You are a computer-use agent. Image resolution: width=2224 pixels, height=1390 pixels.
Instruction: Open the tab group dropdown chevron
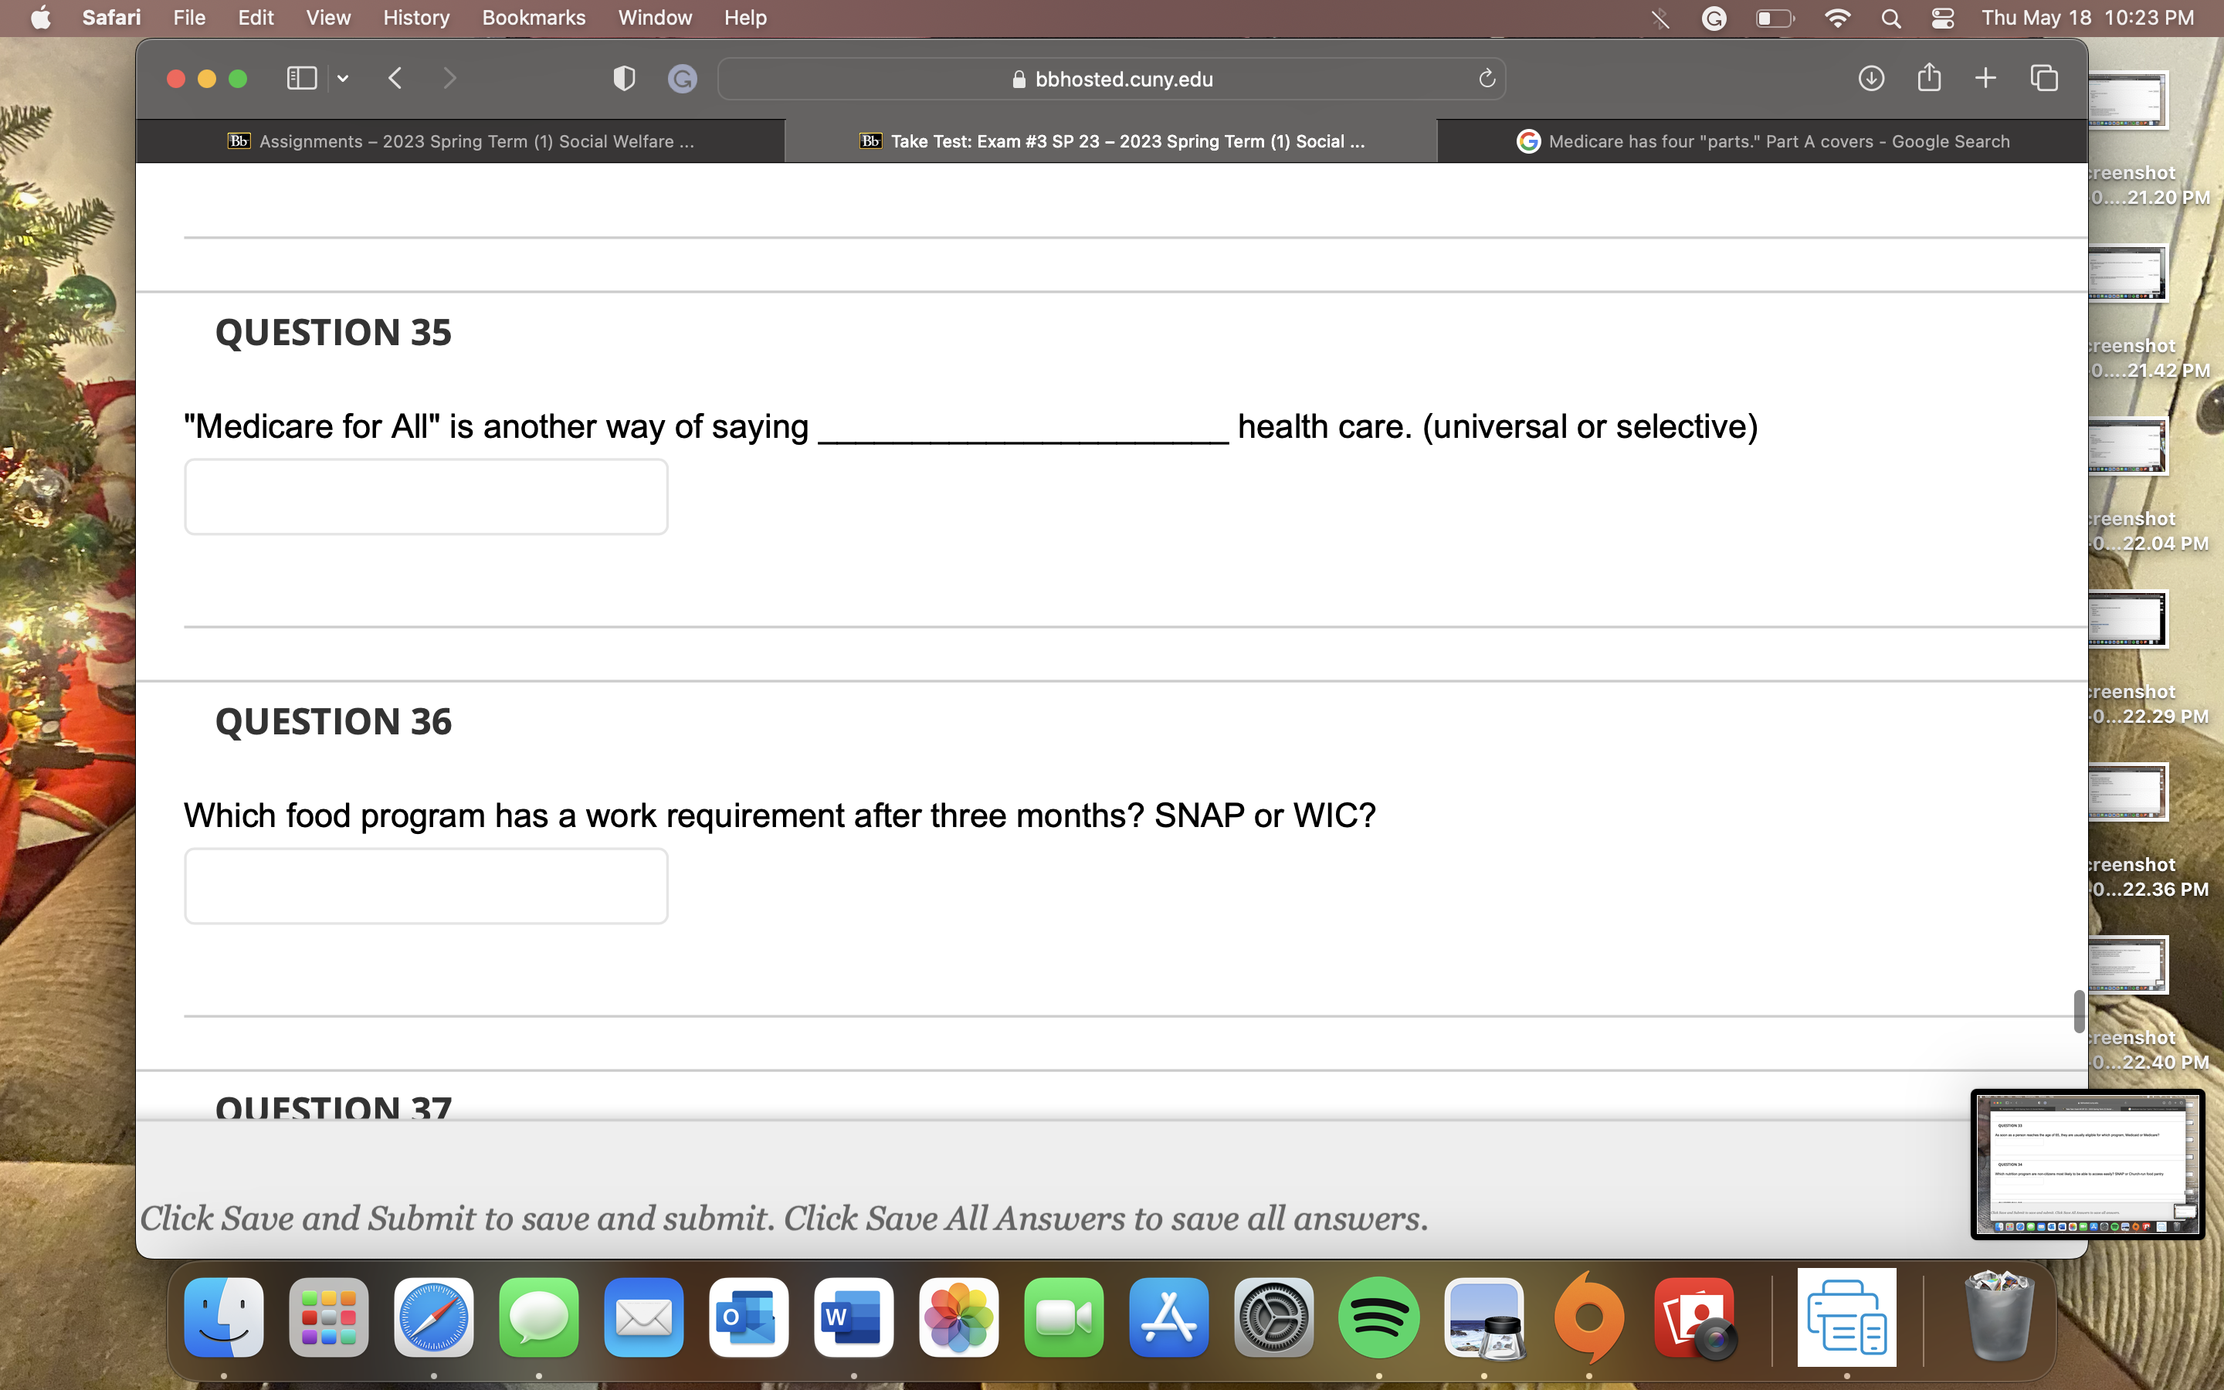pos(343,78)
